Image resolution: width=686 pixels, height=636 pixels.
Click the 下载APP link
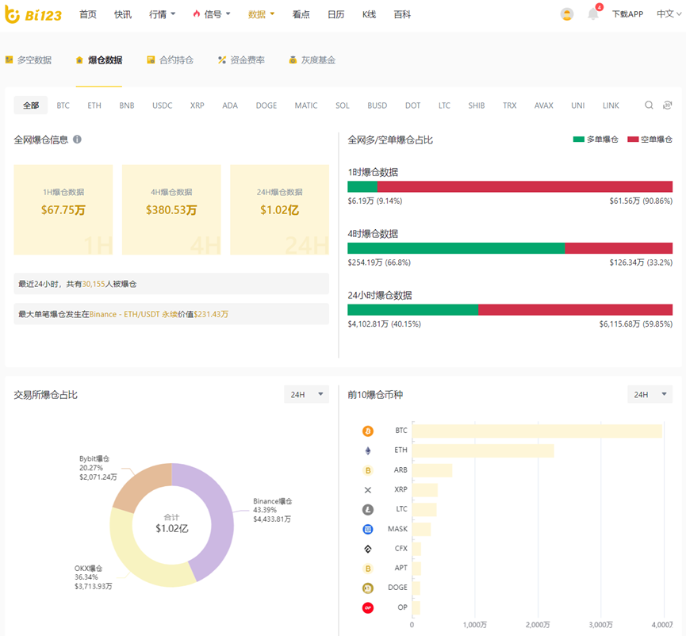pyautogui.click(x=627, y=14)
